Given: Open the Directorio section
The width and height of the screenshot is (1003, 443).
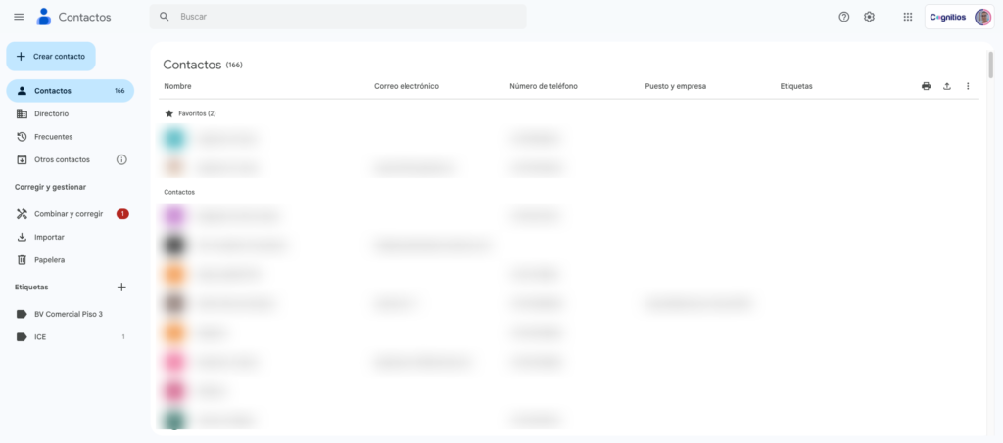Looking at the screenshot, I should [x=70, y=113].
